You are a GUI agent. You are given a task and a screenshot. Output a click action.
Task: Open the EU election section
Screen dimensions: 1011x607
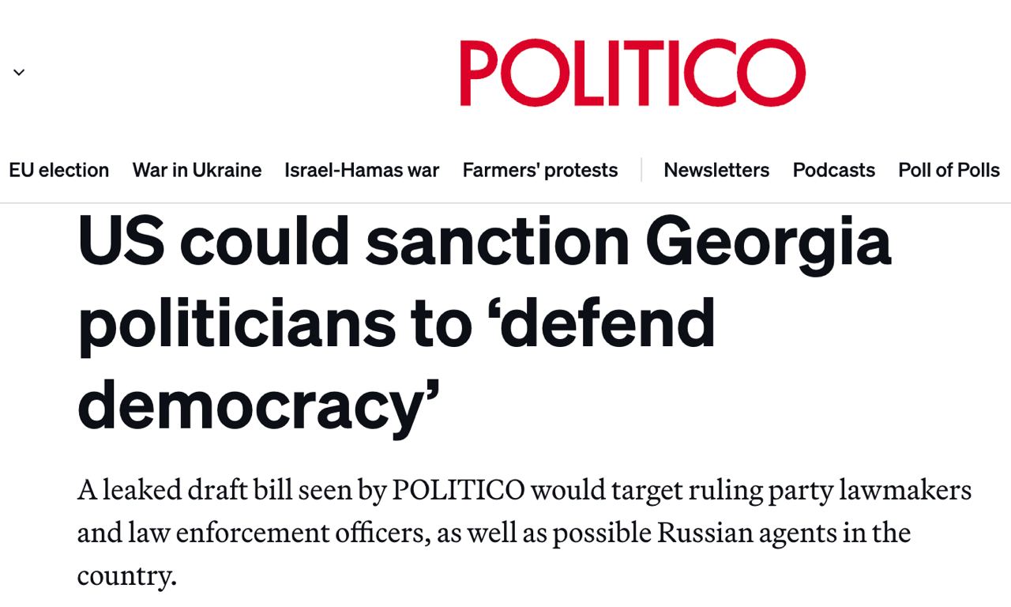pyautogui.click(x=59, y=170)
